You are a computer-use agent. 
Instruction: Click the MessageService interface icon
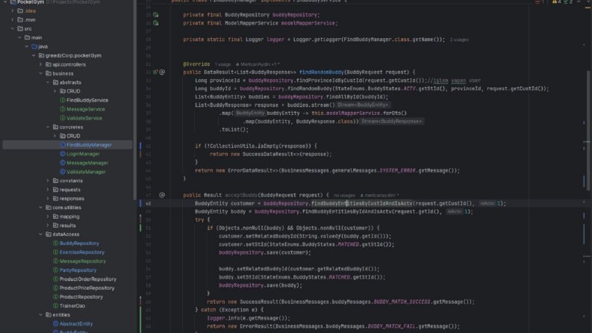[63, 109]
